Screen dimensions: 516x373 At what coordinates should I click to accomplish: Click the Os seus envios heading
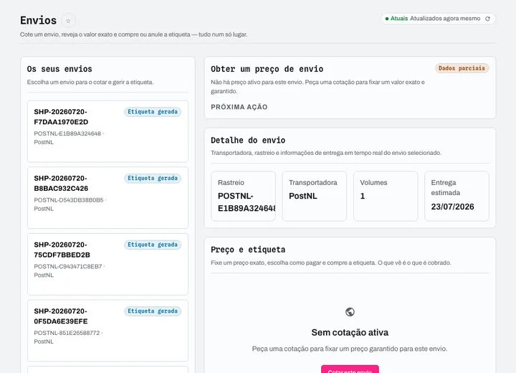click(59, 69)
